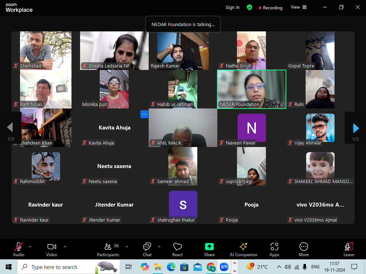Click the green encryption shield icon

tap(249, 7)
